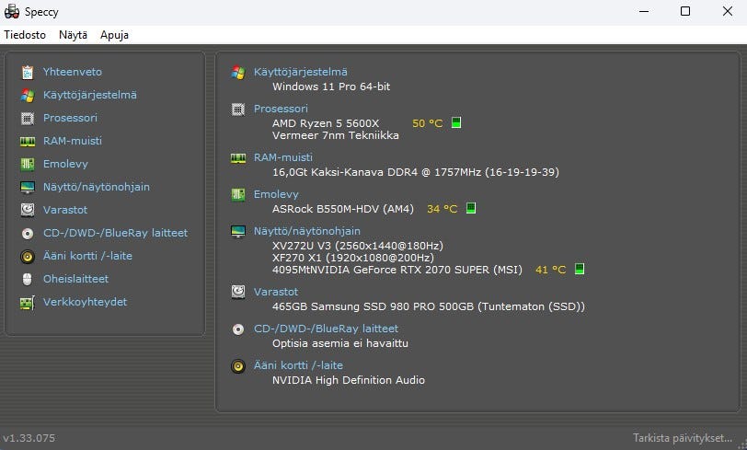747x450 pixels.
Task: Open the Tiedosto menu
Action: tap(25, 35)
